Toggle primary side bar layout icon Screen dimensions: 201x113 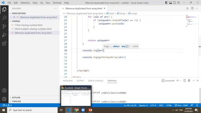click(x=166, y=3)
